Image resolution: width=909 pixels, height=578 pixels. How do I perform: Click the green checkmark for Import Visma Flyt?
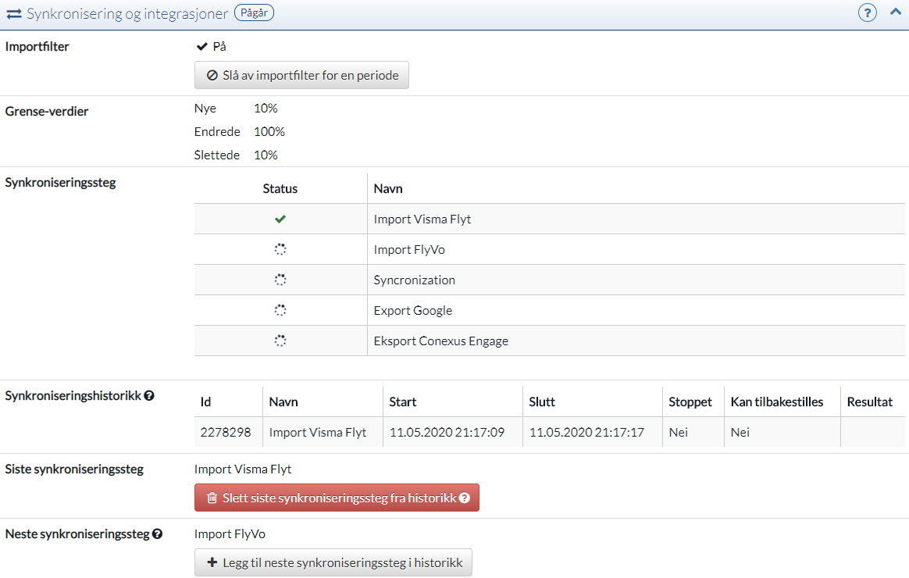click(280, 219)
